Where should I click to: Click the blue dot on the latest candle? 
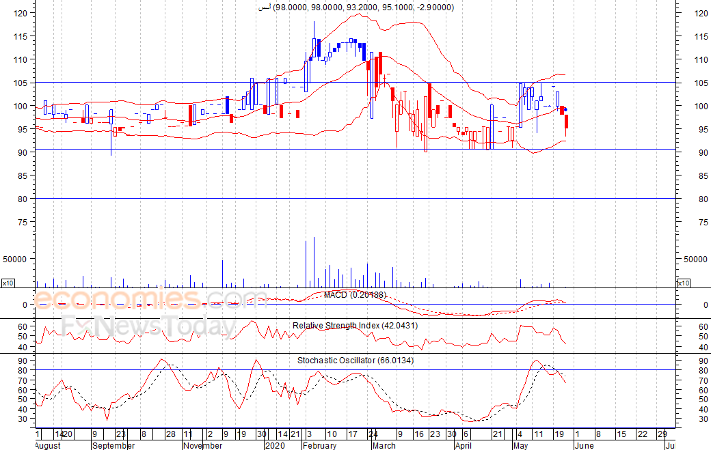click(565, 110)
